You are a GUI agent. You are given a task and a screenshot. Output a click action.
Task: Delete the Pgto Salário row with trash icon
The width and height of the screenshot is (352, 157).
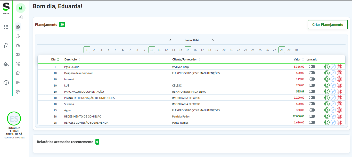coord(339,67)
